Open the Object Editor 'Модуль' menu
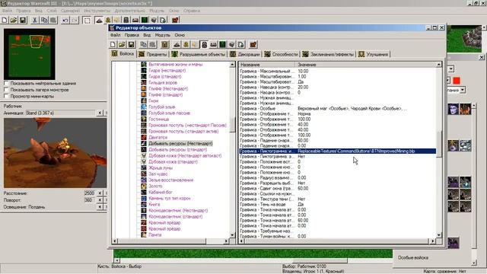Viewport: 487px width, 274px height. click(163, 35)
